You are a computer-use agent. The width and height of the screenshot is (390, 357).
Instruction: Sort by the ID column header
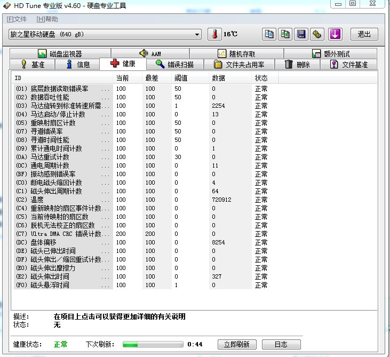[62, 78]
